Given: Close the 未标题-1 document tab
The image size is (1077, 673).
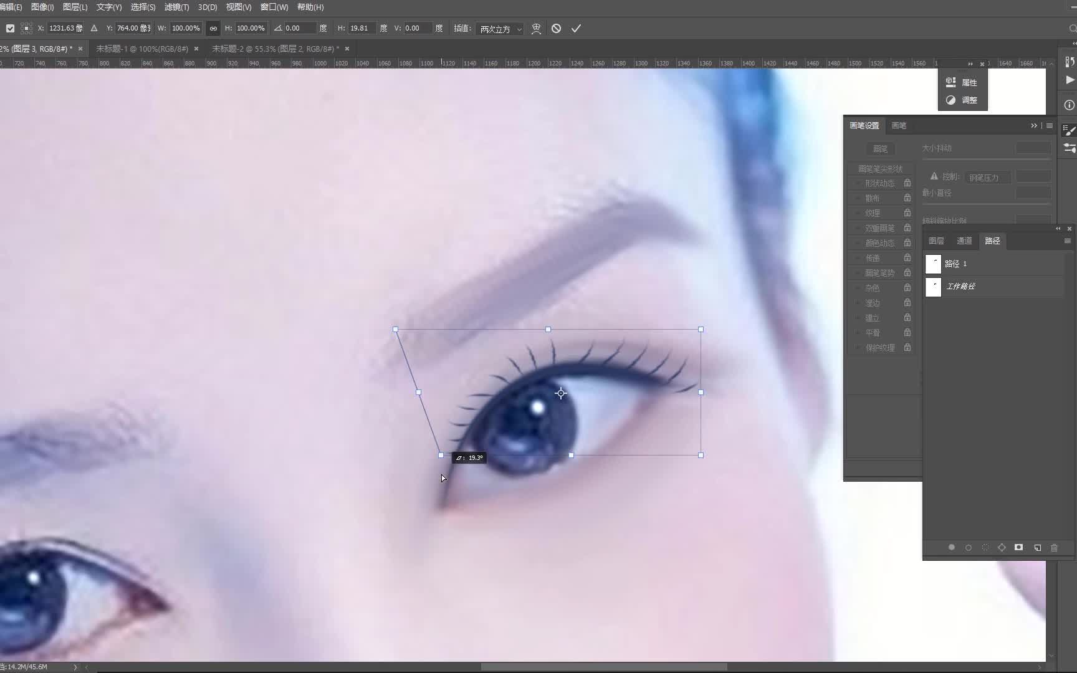Looking at the screenshot, I should point(196,49).
